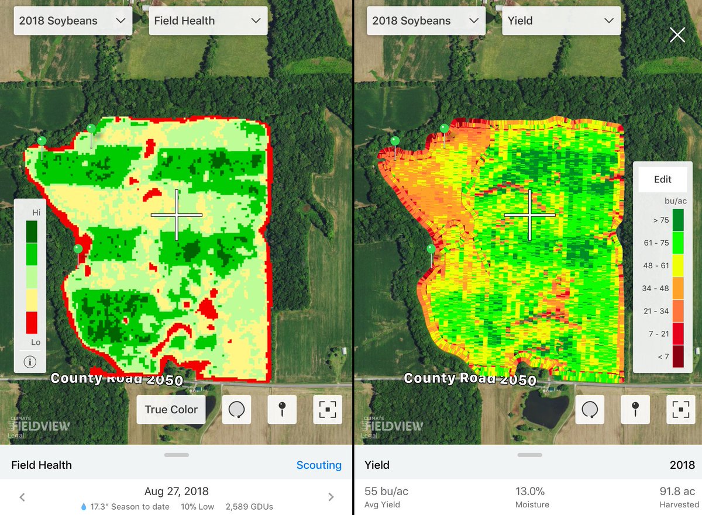702x515 pixels.
Task: Select the 48 - 61 yellow swatch
Action: [x=678, y=265]
